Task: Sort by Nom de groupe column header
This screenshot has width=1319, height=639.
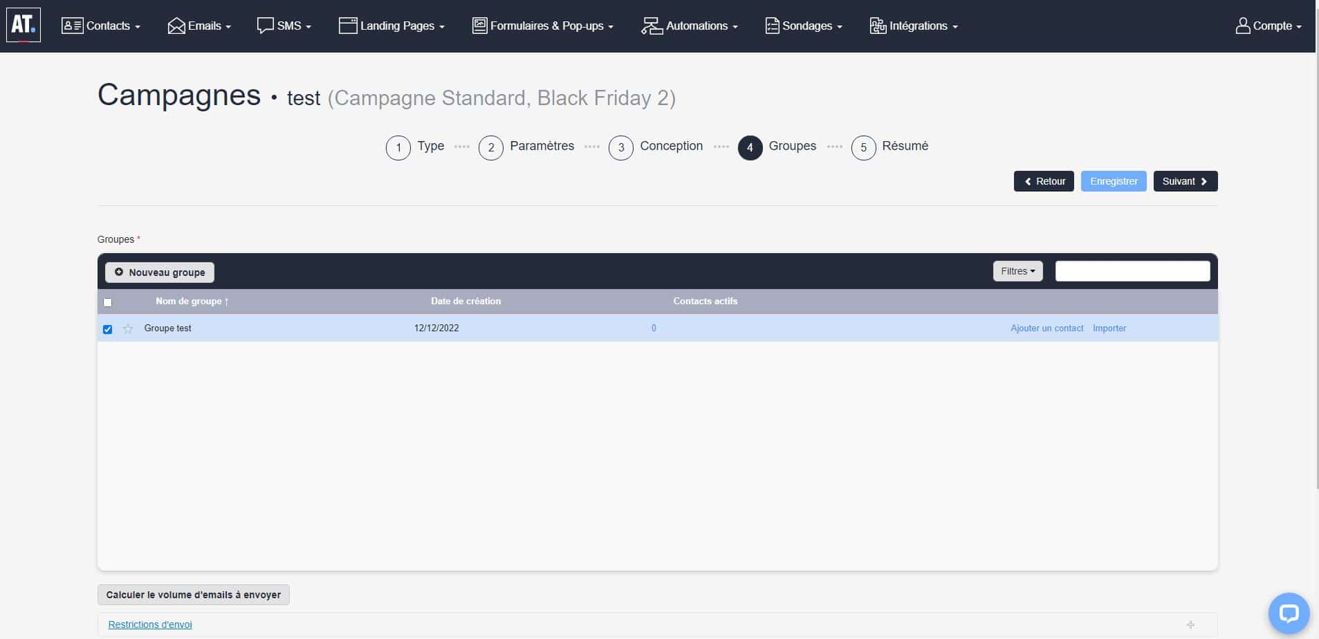Action: (x=192, y=302)
